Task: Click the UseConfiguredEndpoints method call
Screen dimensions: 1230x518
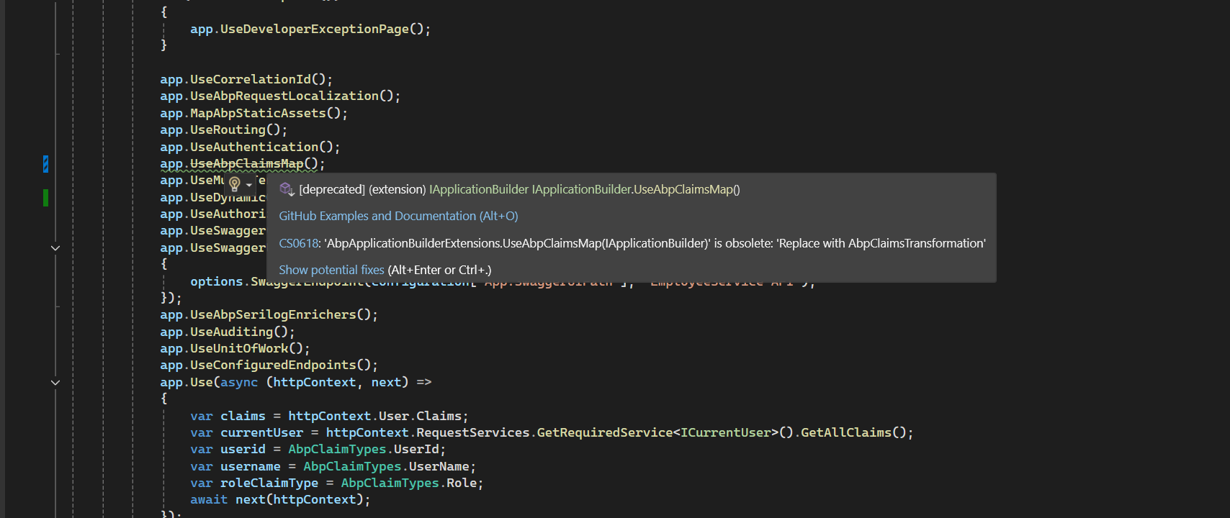Action: [273, 365]
